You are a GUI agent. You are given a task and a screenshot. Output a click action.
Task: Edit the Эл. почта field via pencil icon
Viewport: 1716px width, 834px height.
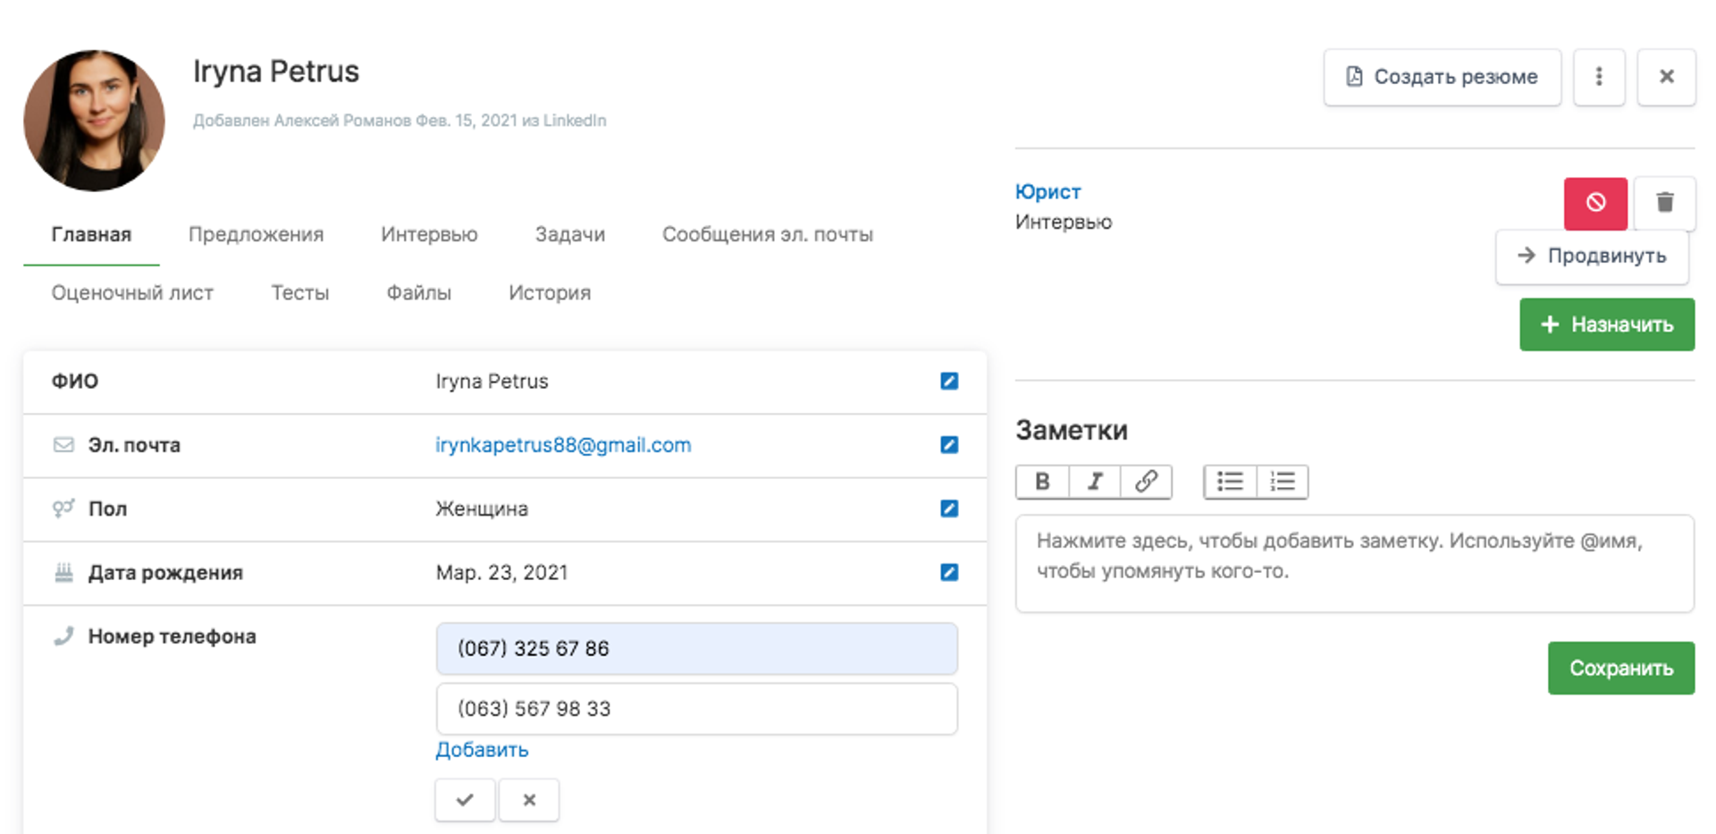pyautogui.click(x=949, y=444)
